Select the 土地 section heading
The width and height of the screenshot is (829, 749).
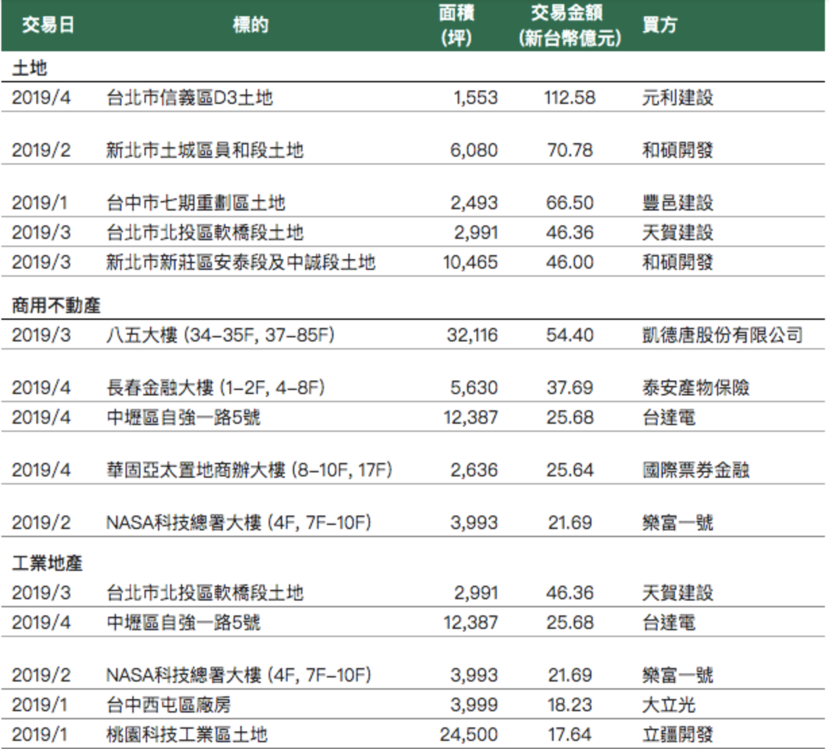pyautogui.click(x=30, y=68)
